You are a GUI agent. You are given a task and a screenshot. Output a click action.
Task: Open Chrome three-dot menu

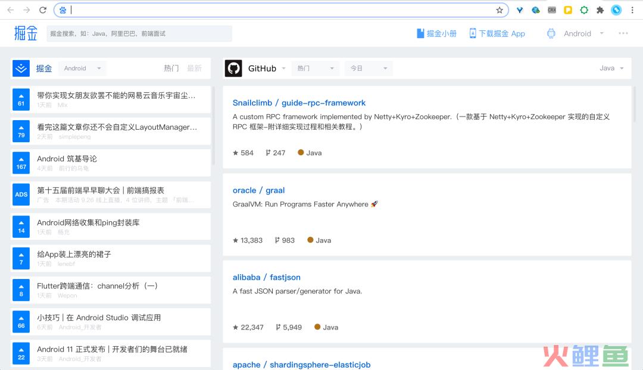[x=632, y=10]
